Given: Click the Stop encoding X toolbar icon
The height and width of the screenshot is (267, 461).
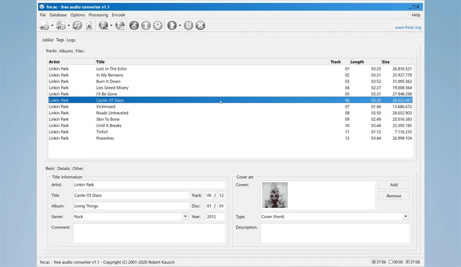Looking at the screenshot, I should 200,25.
